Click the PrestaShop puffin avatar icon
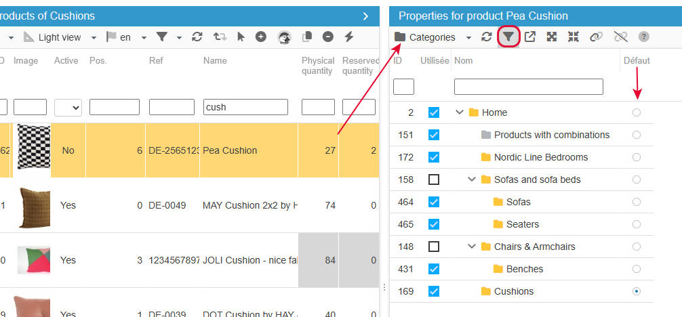 [x=285, y=38]
